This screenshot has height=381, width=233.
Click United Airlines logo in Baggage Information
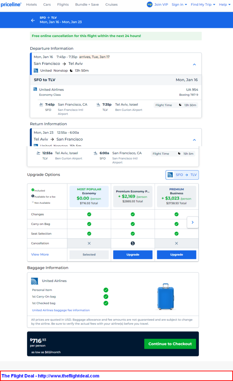(34, 281)
